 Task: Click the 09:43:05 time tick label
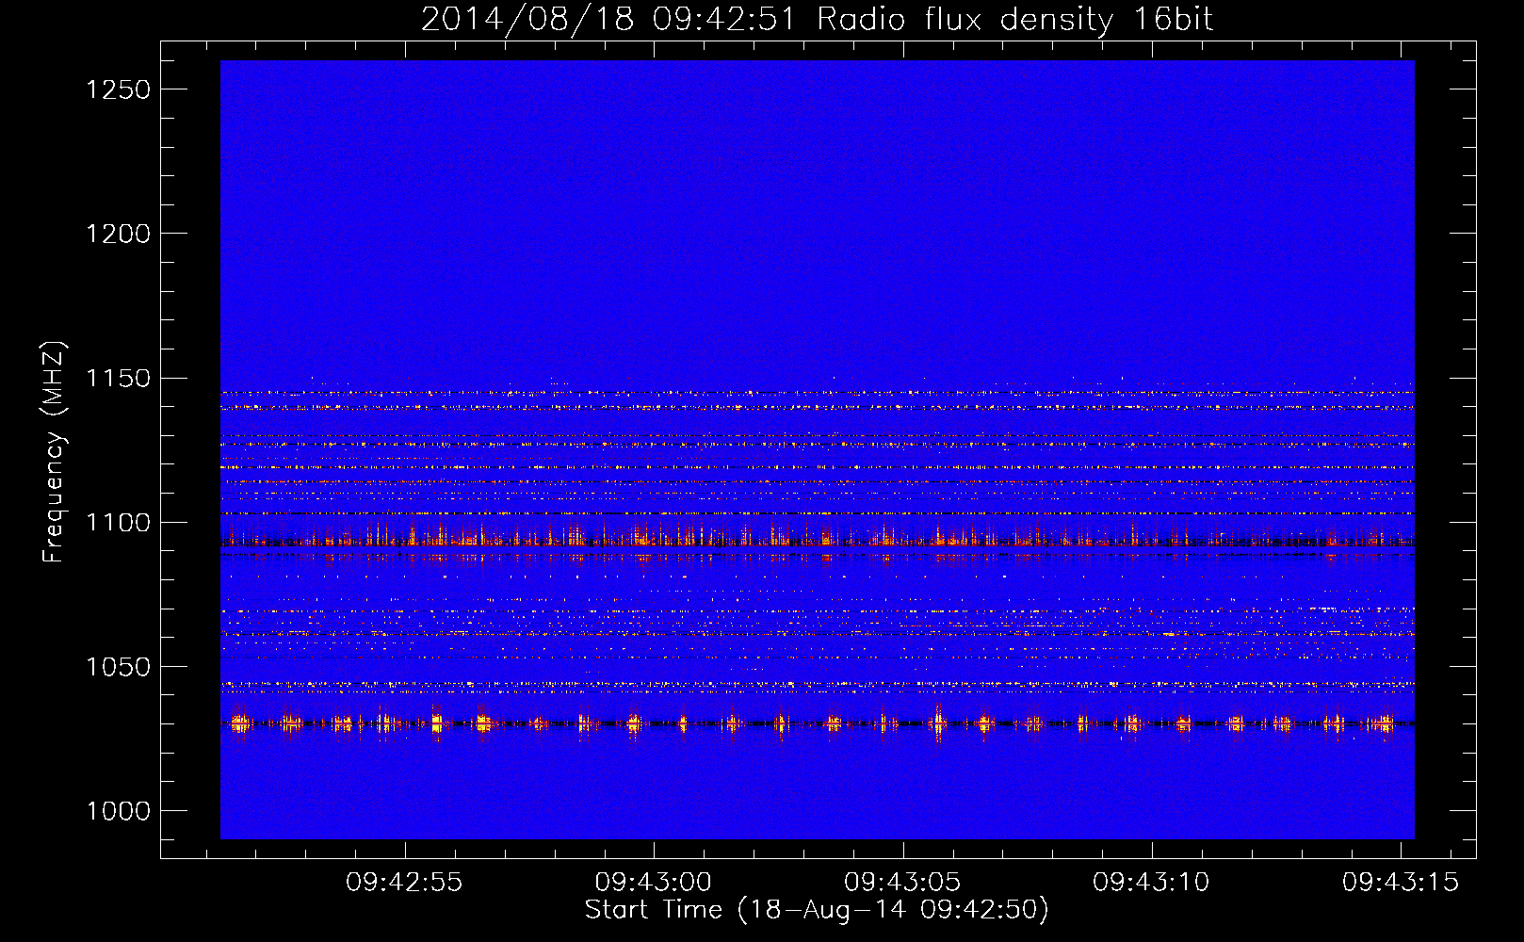902,883
